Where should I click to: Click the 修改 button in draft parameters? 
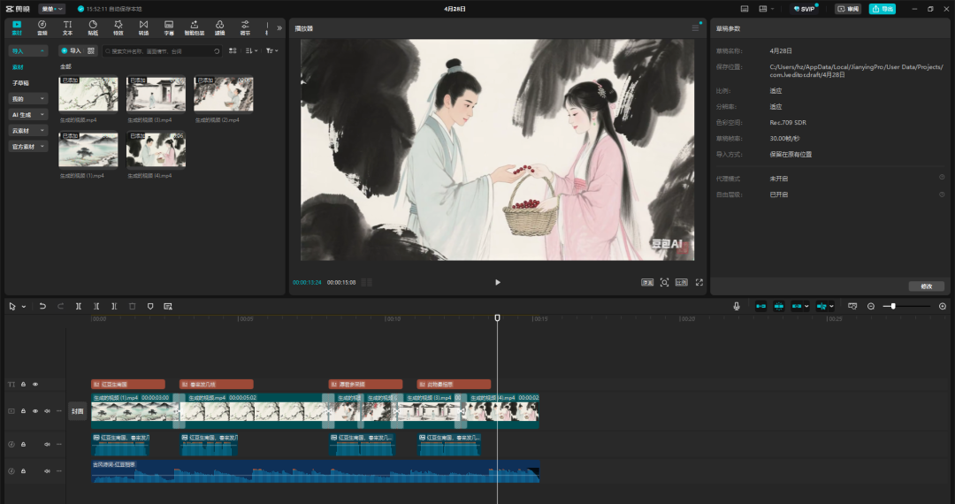tap(926, 286)
